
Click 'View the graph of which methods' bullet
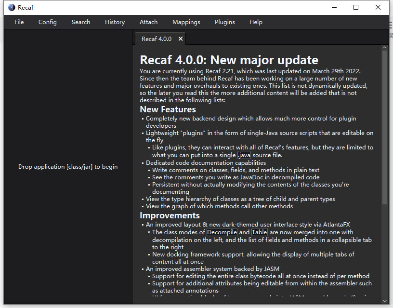click(219, 206)
